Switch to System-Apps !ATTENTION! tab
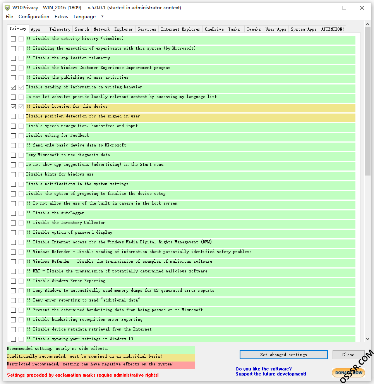Screen dimensions: 374x384 pyautogui.click(x=317, y=29)
